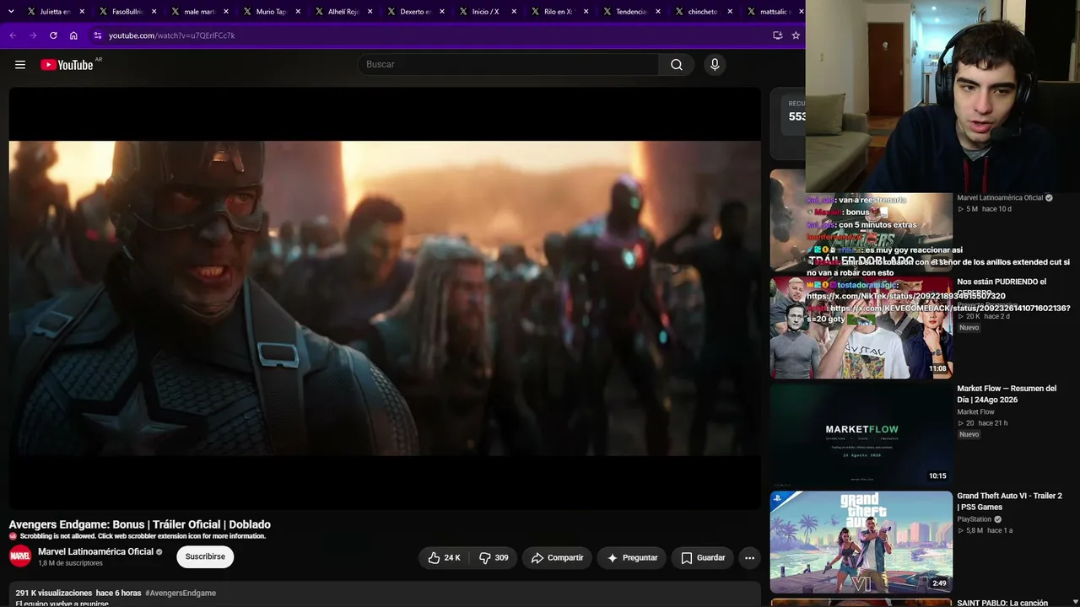Switch to the Julietta tab
The width and height of the screenshot is (1080, 607).
pyautogui.click(x=56, y=12)
